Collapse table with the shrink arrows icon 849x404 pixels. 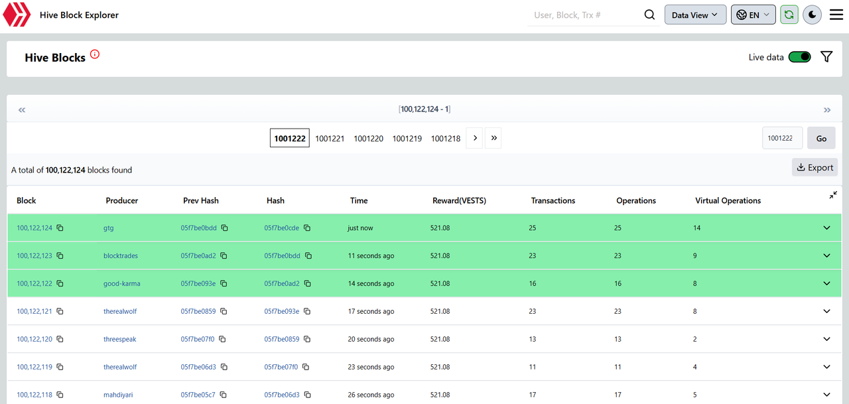click(833, 195)
